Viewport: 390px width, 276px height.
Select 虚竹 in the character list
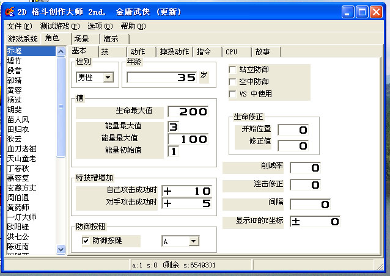click(31, 61)
